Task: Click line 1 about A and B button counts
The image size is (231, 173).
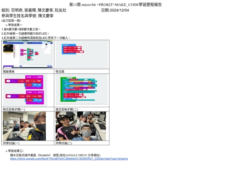Action: tap(21, 29)
